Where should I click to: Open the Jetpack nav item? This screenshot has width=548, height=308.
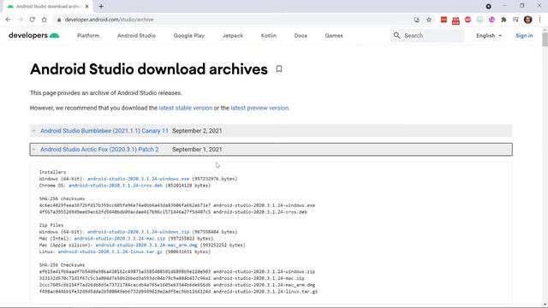coord(233,36)
